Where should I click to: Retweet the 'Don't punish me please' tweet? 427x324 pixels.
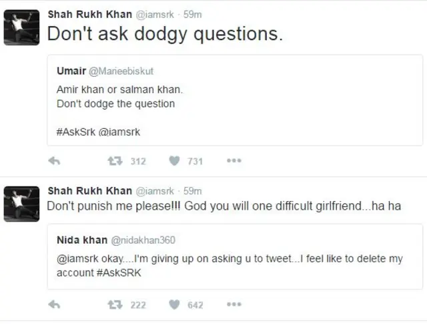pyautogui.click(x=115, y=305)
